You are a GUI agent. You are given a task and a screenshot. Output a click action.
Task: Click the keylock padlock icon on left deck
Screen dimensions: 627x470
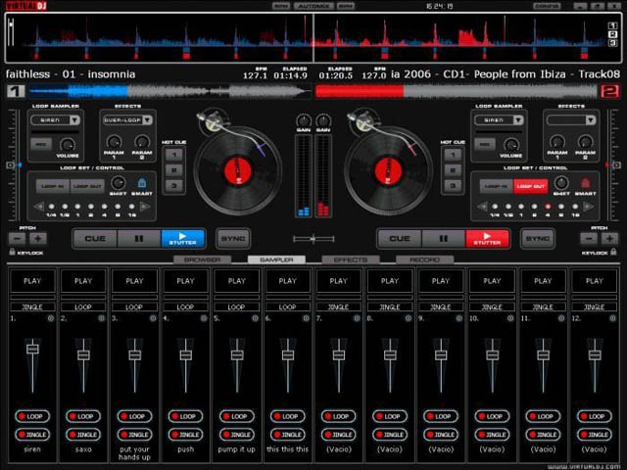tap(12, 252)
